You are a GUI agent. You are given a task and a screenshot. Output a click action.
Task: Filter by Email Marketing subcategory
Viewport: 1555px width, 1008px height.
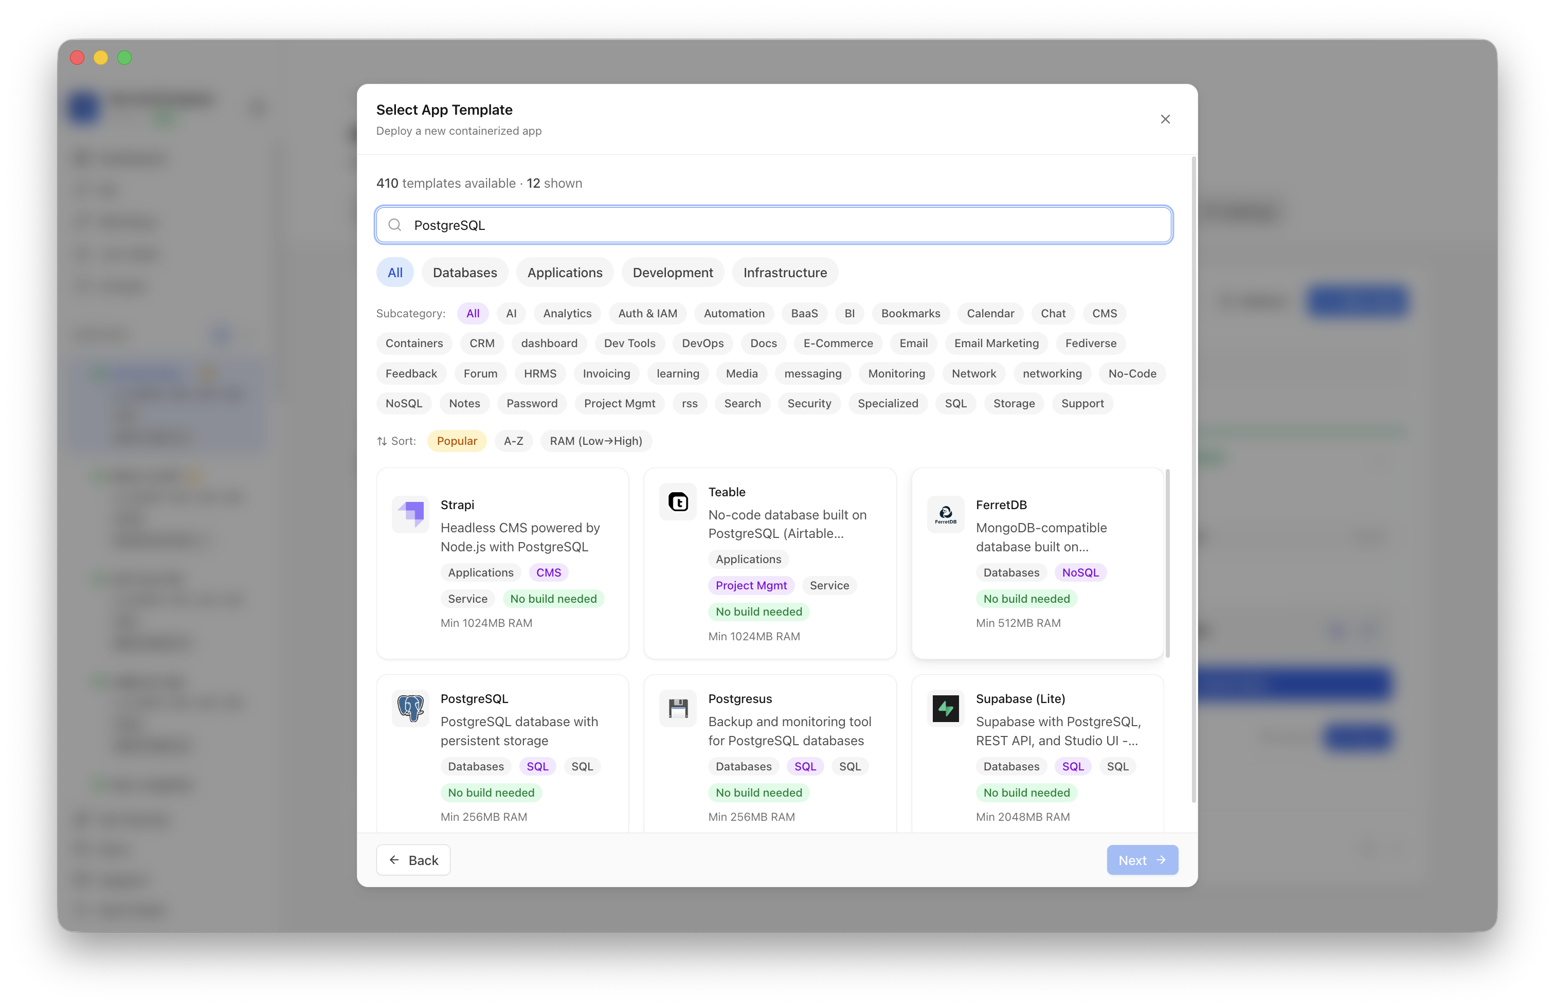click(x=996, y=343)
